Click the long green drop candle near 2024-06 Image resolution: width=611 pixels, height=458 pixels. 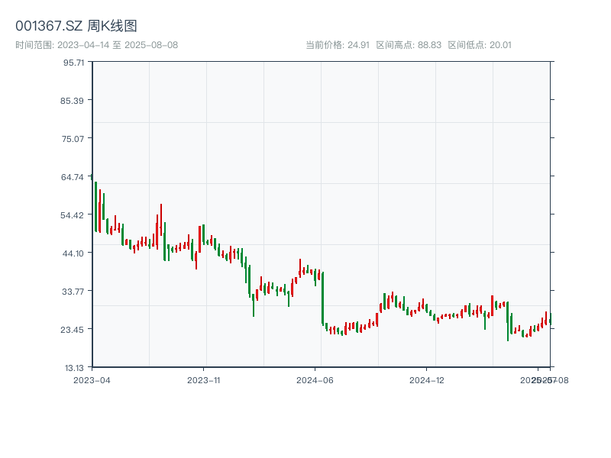(x=322, y=298)
